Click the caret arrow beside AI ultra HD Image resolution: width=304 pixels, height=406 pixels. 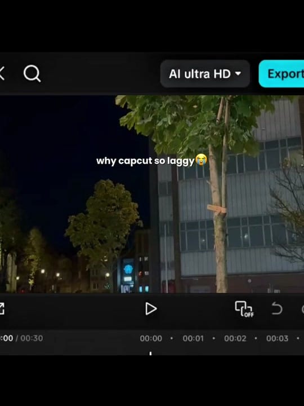click(x=238, y=73)
